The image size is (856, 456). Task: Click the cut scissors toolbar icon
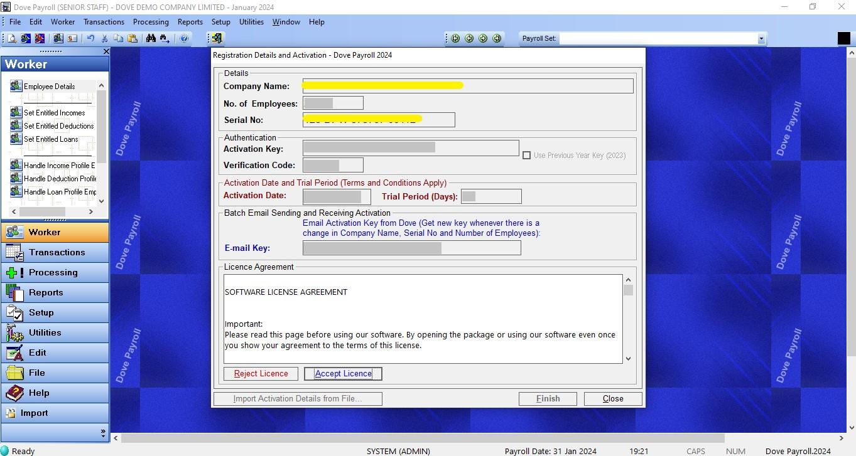point(105,38)
